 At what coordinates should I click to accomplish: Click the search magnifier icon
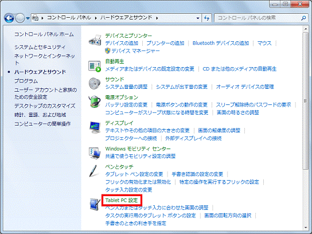pyautogui.click(x=303, y=18)
